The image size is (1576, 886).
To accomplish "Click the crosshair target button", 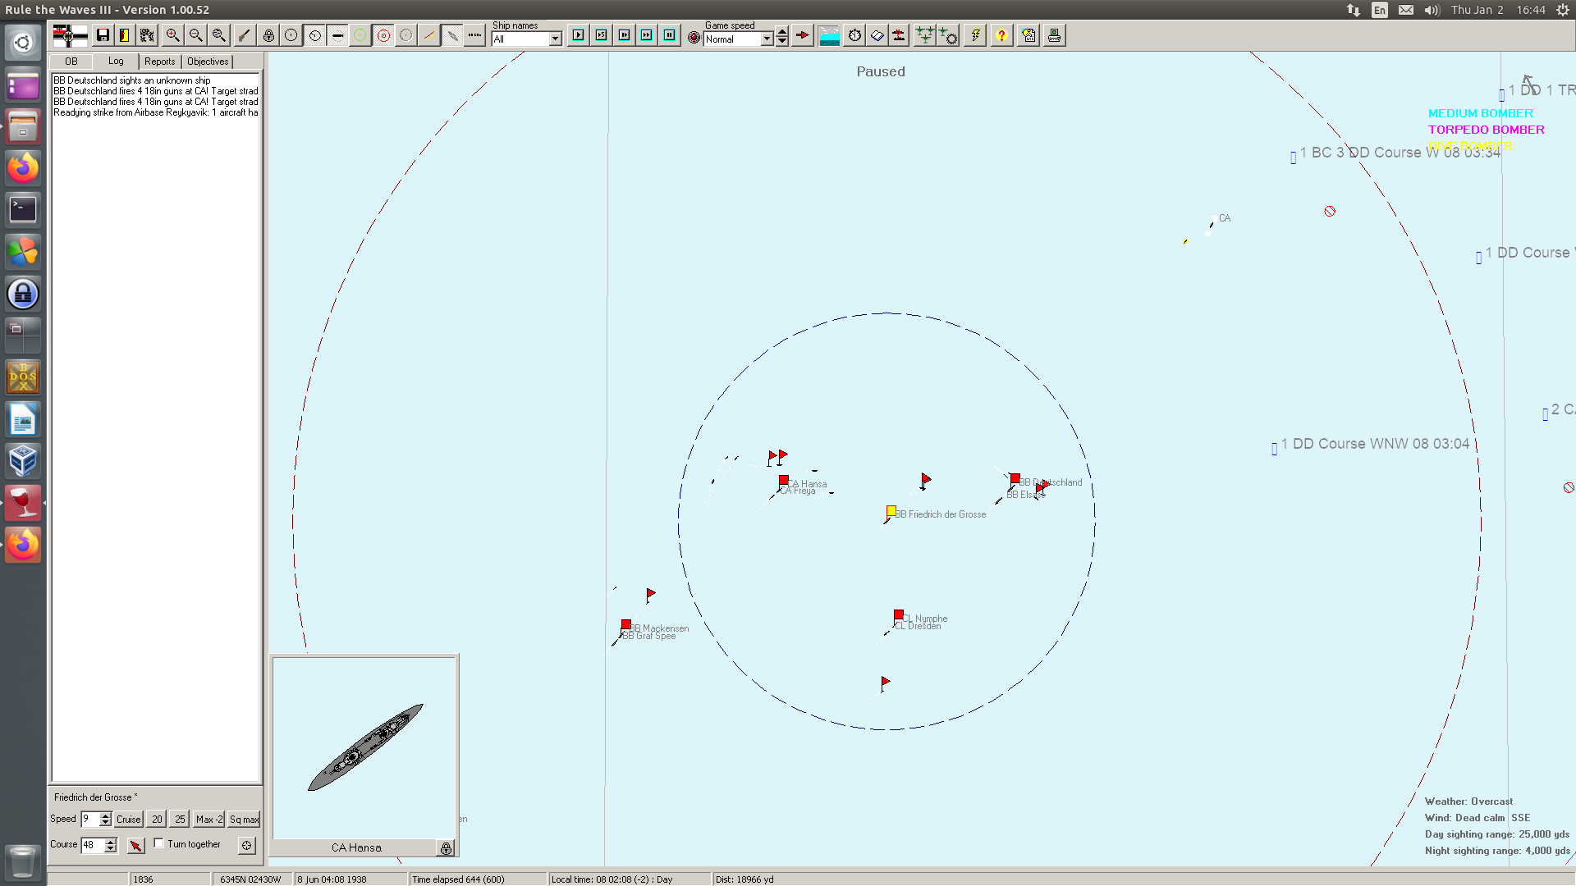I will (246, 845).
